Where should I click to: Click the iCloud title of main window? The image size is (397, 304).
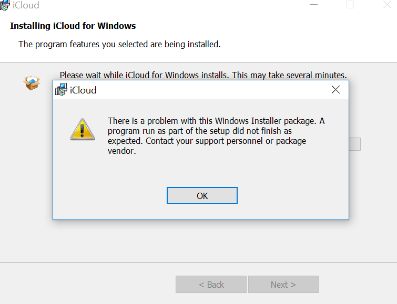point(26,6)
